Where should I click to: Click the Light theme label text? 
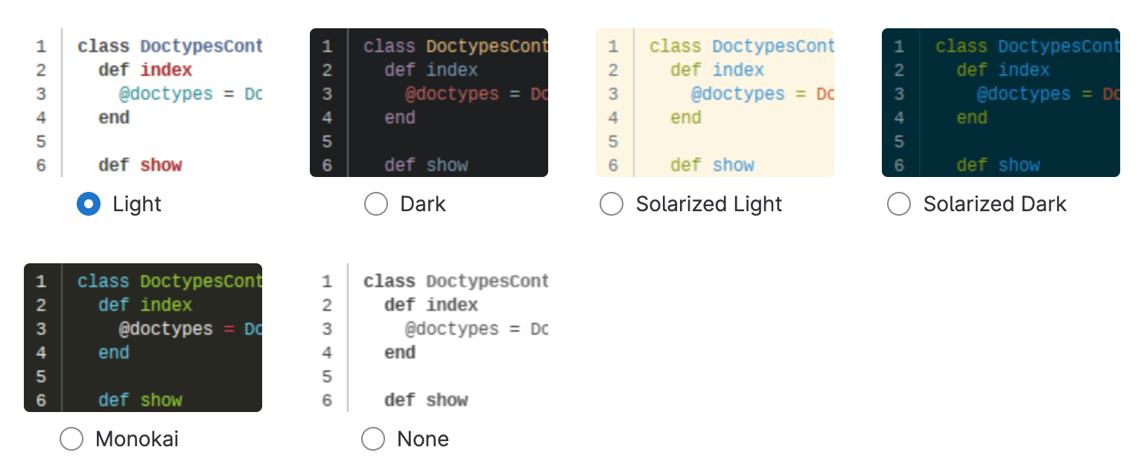click(136, 204)
